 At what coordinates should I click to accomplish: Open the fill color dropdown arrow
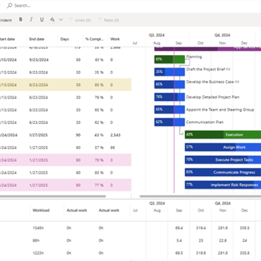[61, 19]
